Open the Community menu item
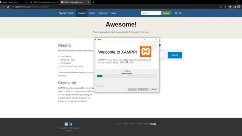Screen dimensions: 242x136 pyautogui.click(x=103, y=13)
